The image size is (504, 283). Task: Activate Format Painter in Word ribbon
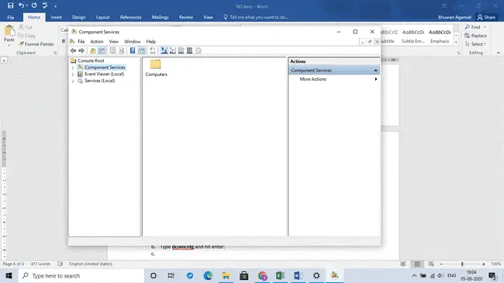tap(36, 44)
